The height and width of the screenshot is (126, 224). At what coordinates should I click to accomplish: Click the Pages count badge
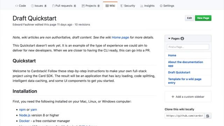pyautogui.click(x=182, y=38)
